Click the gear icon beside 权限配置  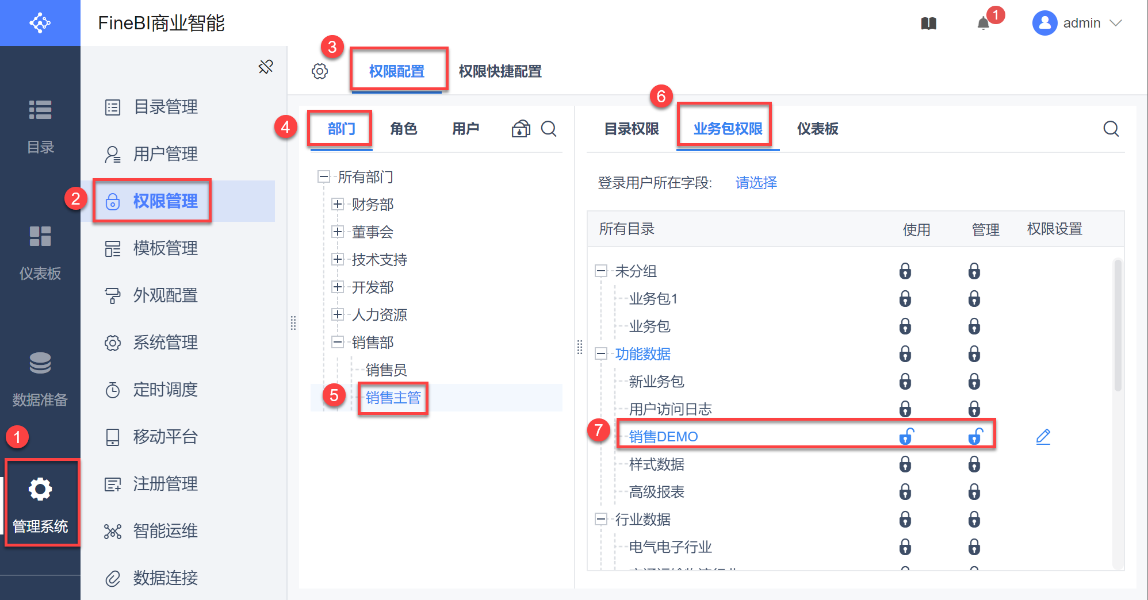pyautogui.click(x=320, y=71)
